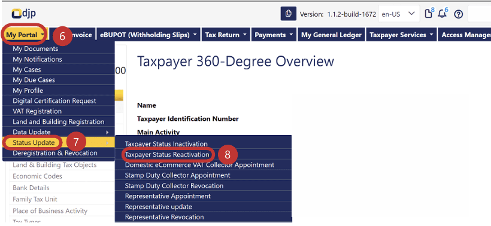Select My Documents in My Portal menu

[59, 49]
